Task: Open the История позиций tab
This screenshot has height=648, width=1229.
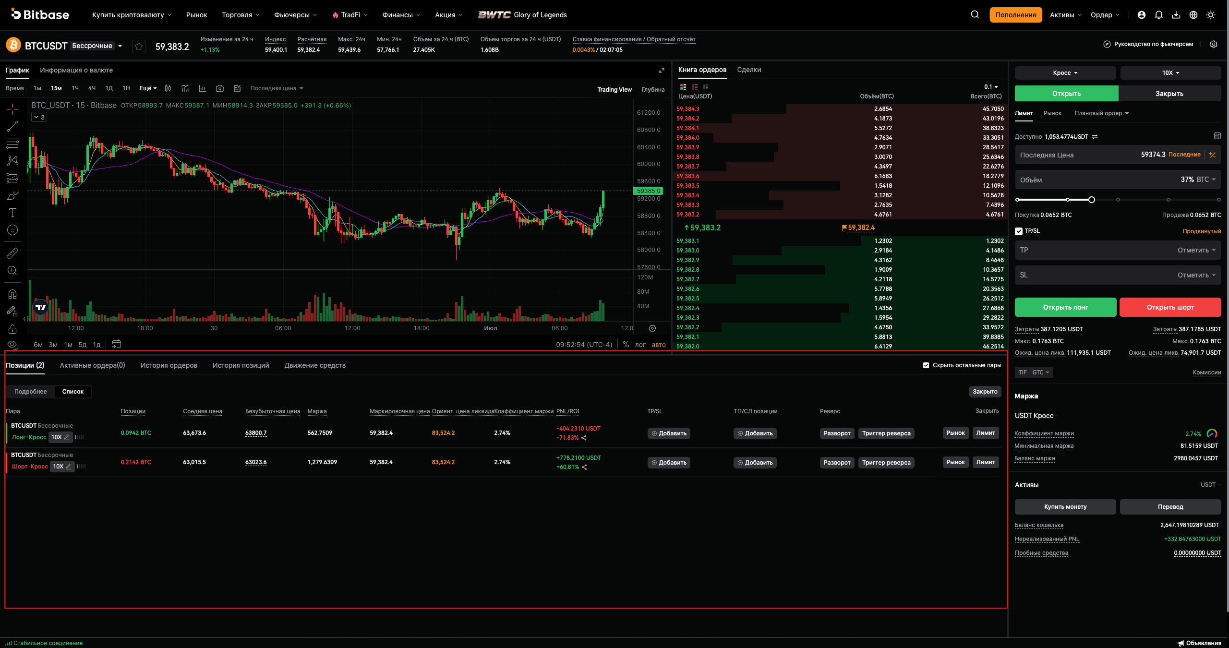Action: coord(241,365)
